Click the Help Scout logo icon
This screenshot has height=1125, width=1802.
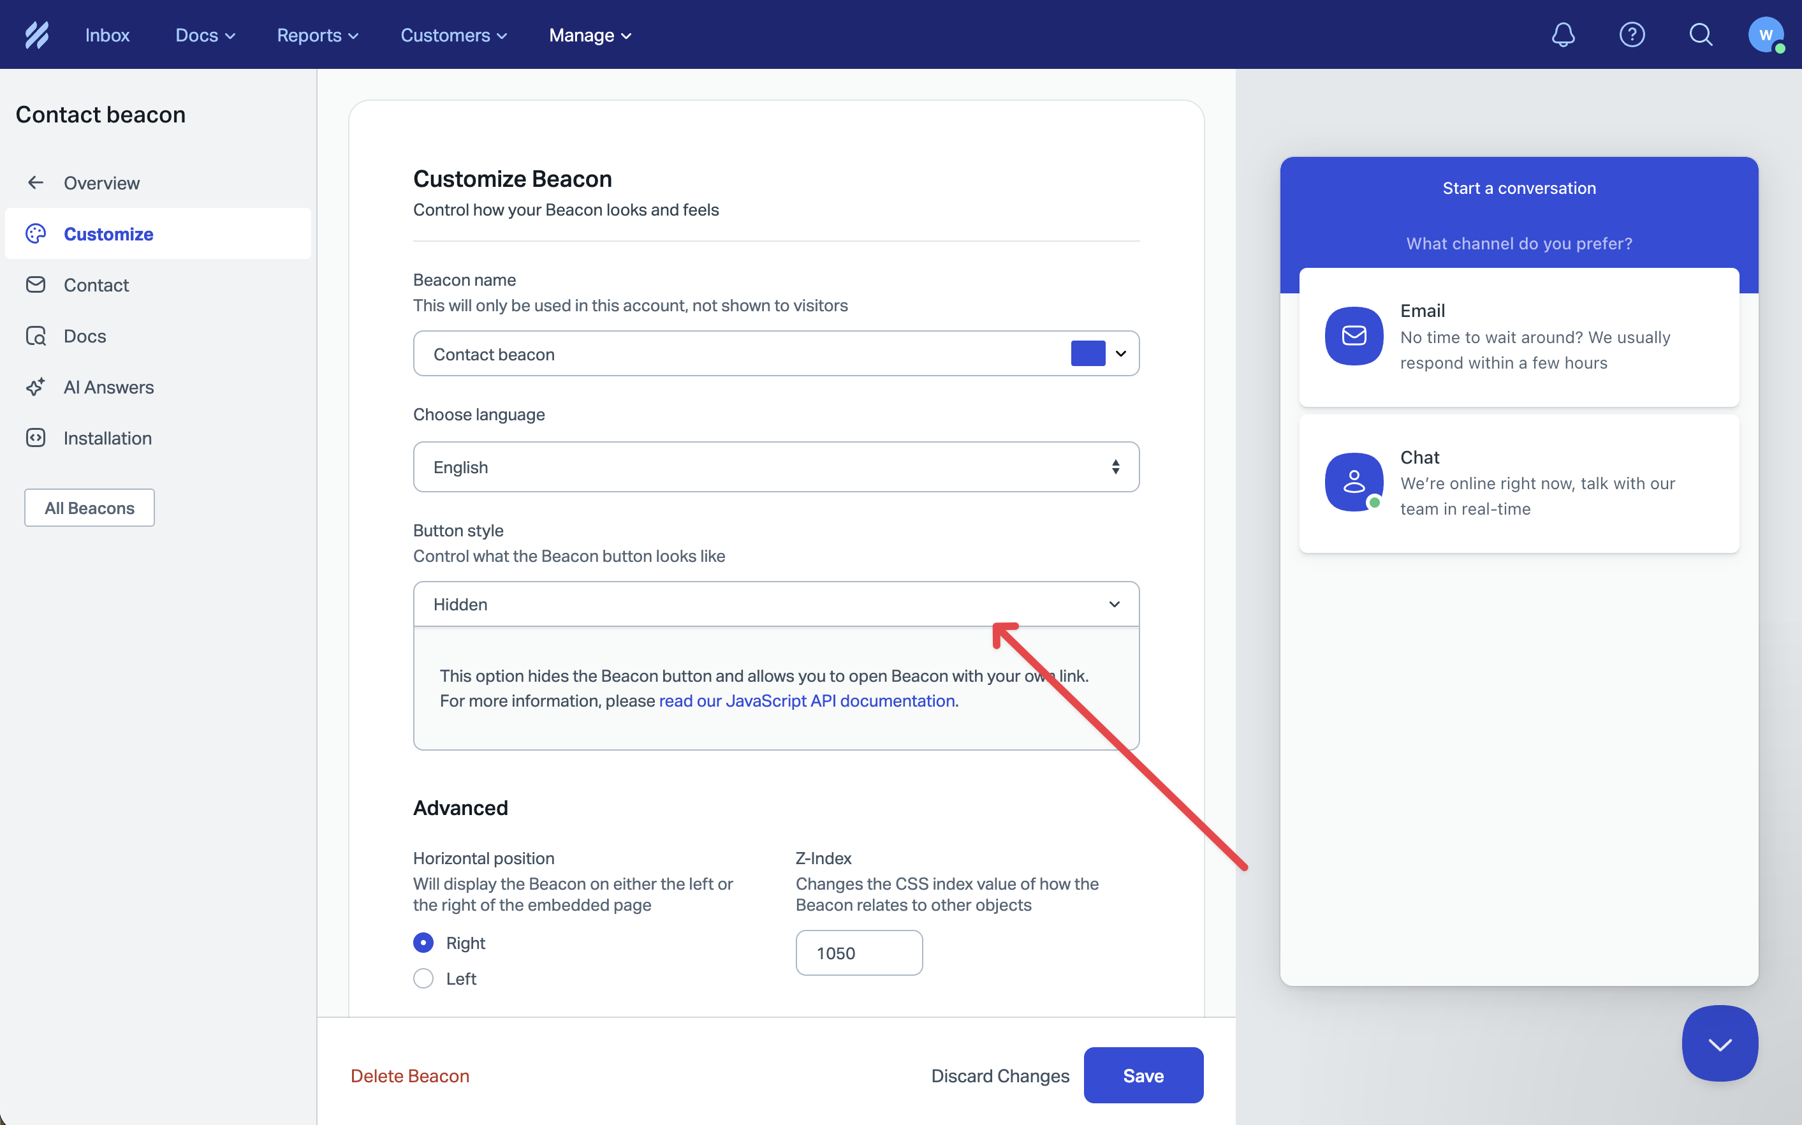click(36, 35)
